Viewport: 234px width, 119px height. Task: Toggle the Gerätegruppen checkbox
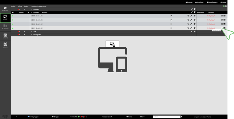28,117
